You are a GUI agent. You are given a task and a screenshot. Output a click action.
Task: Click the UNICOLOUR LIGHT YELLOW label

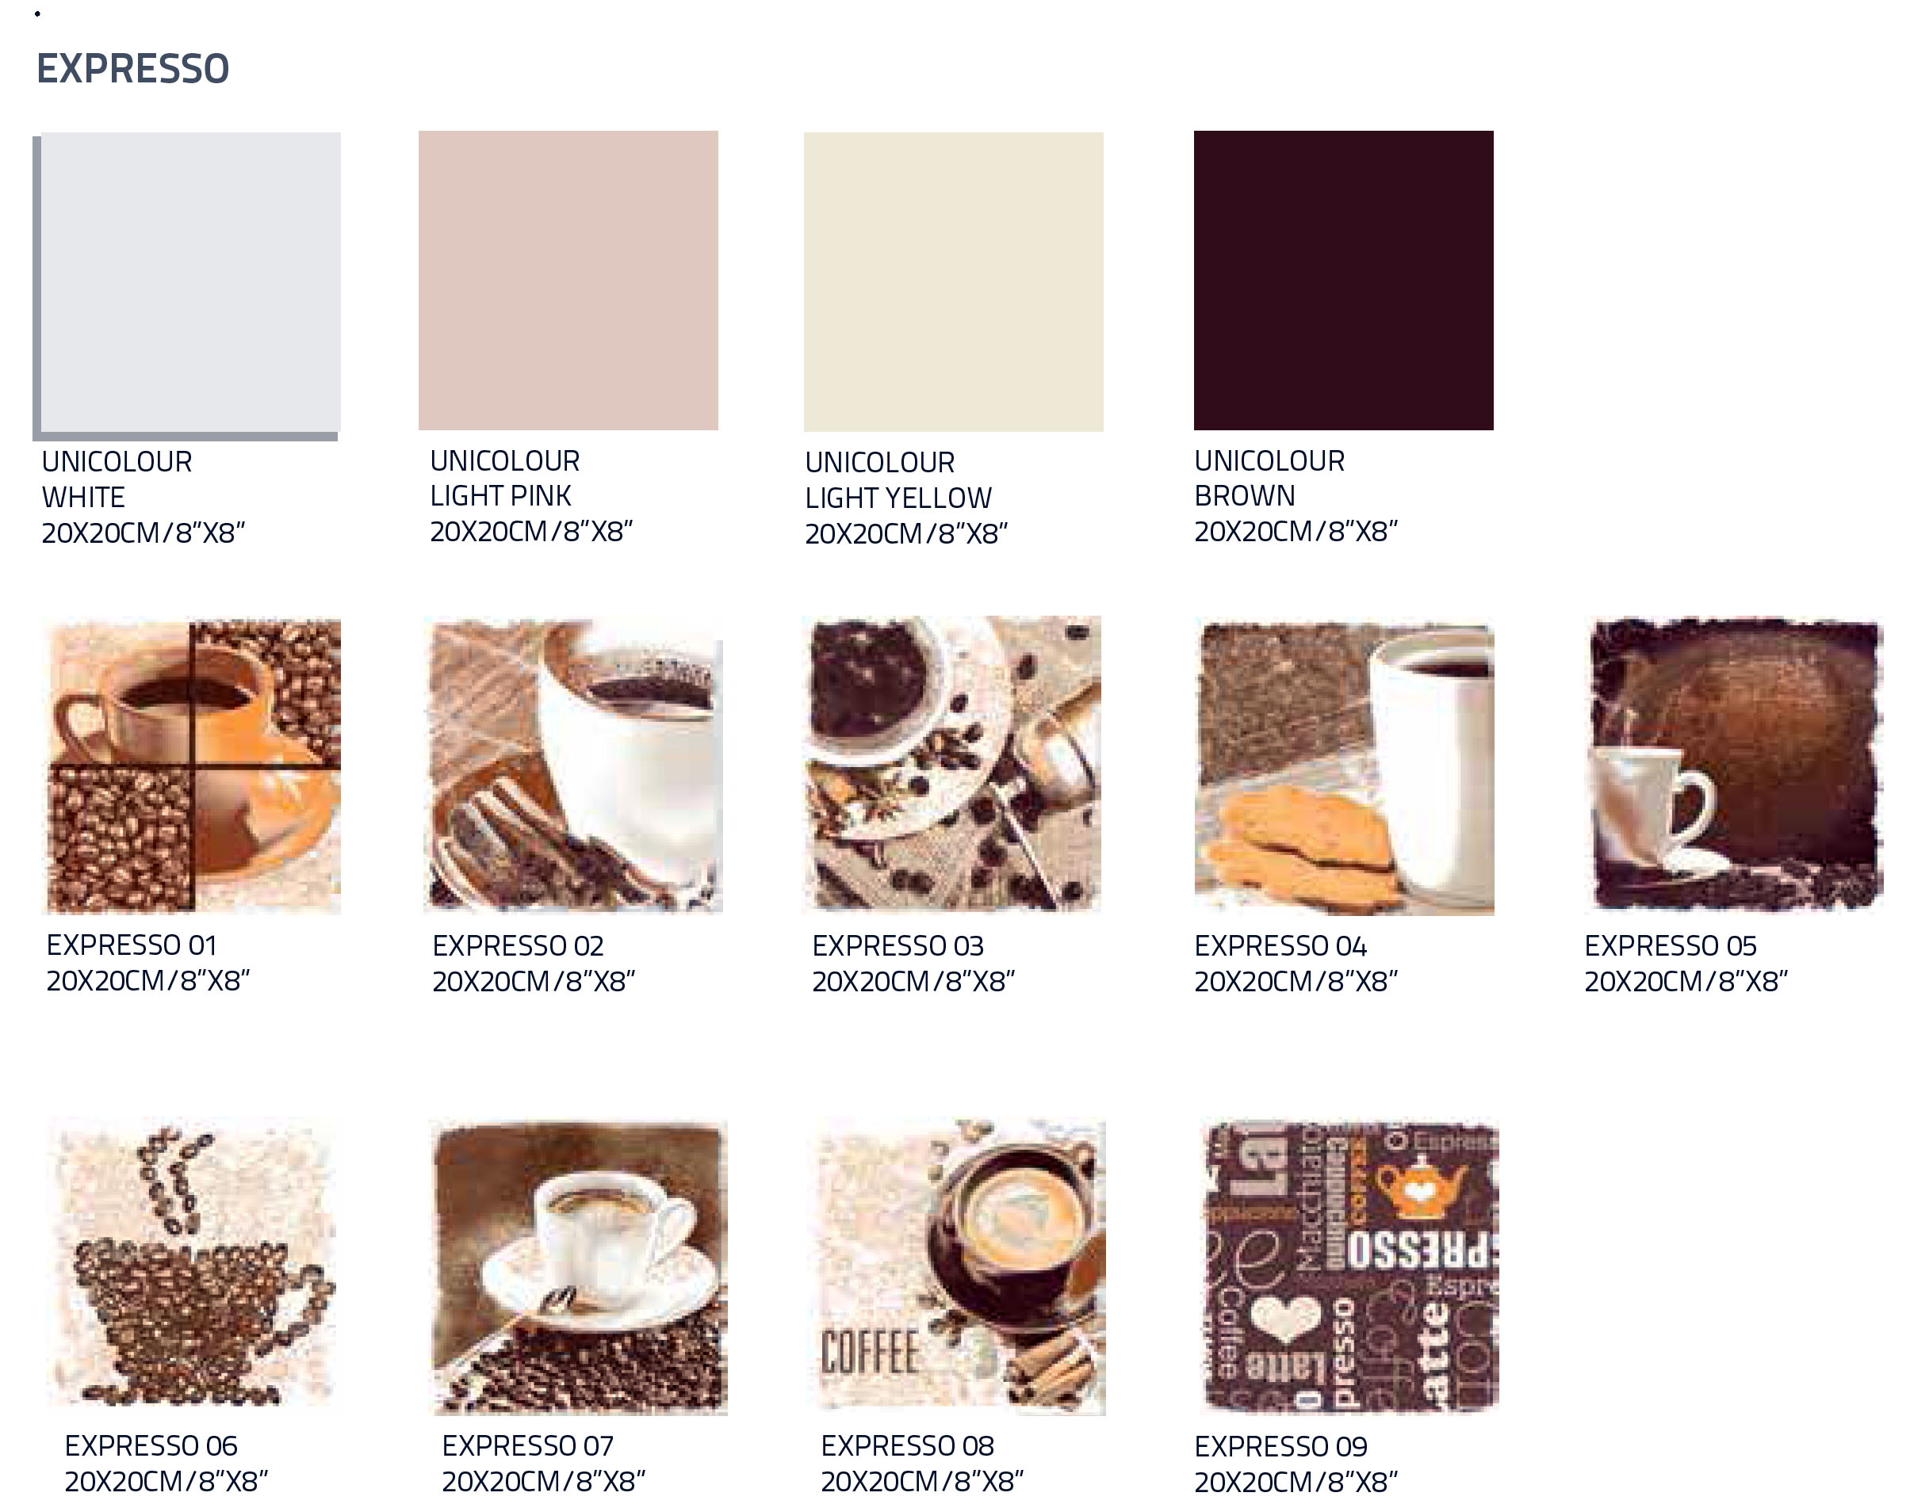(x=898, y=481)
